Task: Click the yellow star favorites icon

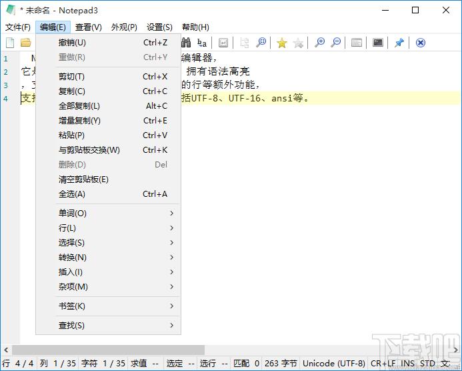Action: click(282, 43)
